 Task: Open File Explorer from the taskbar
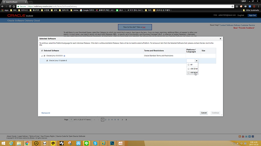click(x=19, y=143)
